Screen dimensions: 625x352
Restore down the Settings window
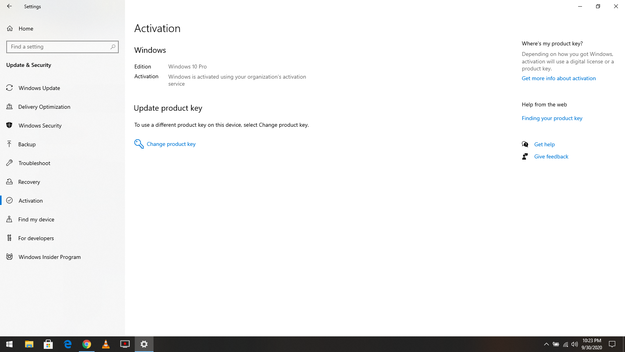pyautogui.click(x=598, y=6)
